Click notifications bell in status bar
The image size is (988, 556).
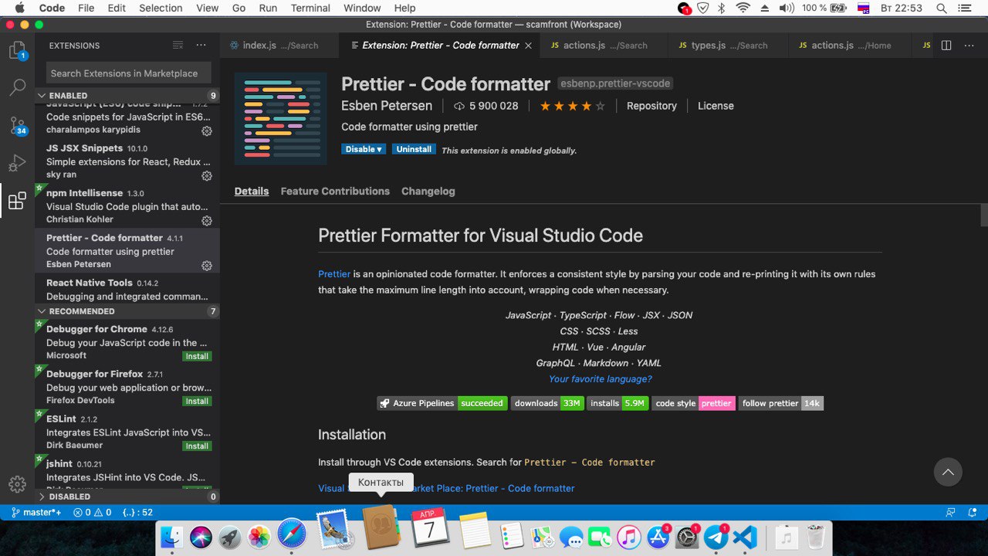click(x=973, y=512)
